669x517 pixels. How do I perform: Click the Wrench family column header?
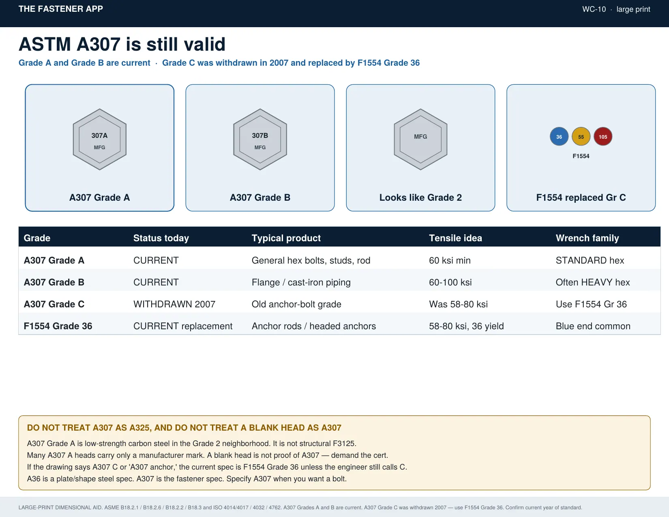pos(587,238)
